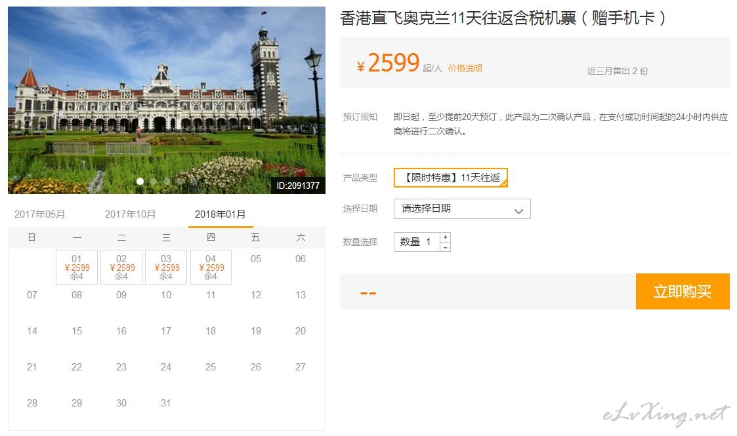Click the ¥2599 headline price
This screenshot has height=436, width=737.
(x=388, y=63)
